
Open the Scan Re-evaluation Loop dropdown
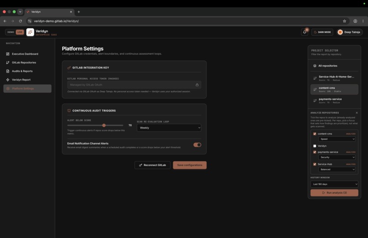coord(169,128)
